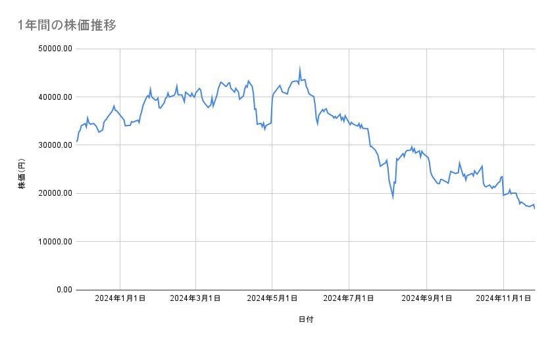Image resolution: width=552 pixels, height=341 pixels.
Task: Click the 2024年1月1日 date label
Action: (120, 298)
